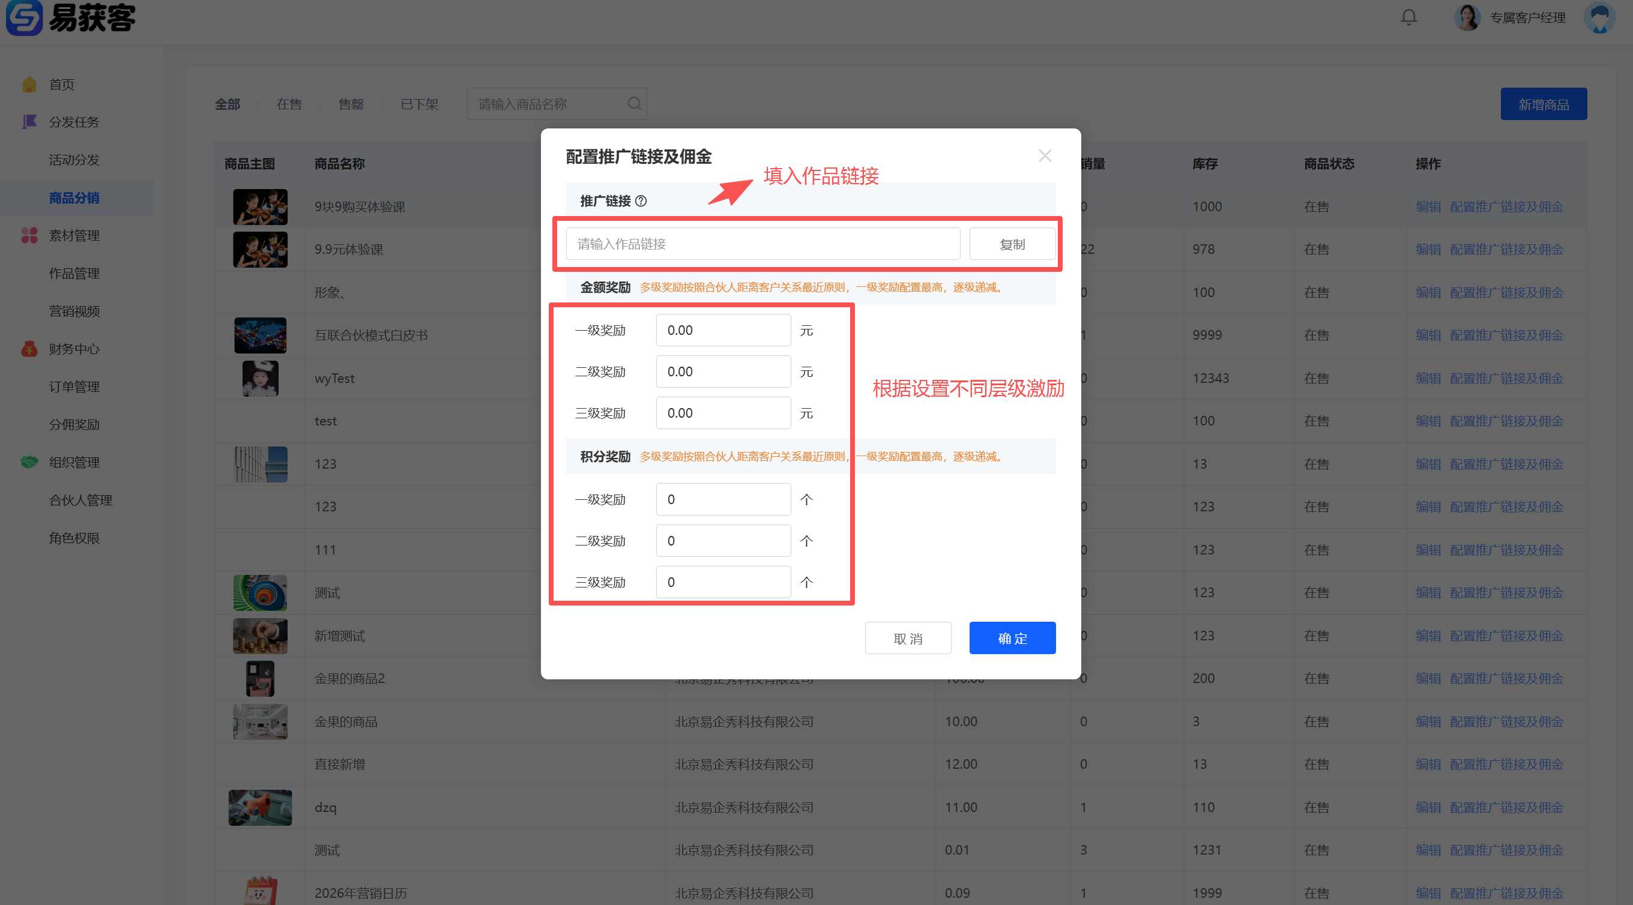Switch to the 已下架 tab
This screenshot has width=1633, height=905.
[419, 104]
